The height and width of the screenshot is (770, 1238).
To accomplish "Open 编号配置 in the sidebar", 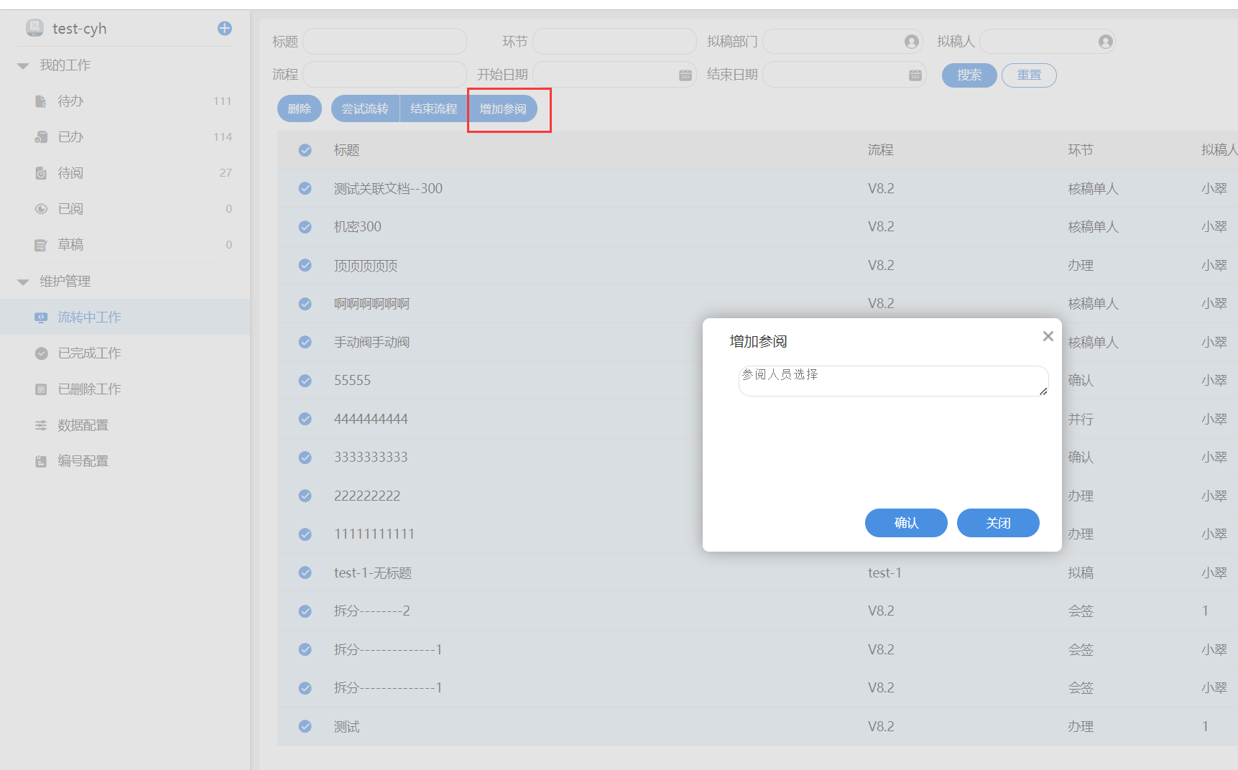I will (125, 461).
